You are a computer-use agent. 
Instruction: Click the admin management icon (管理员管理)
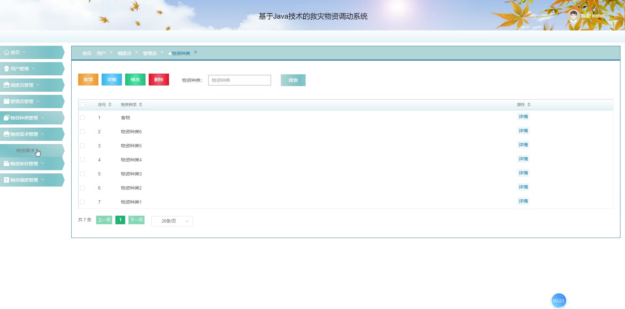7,101
